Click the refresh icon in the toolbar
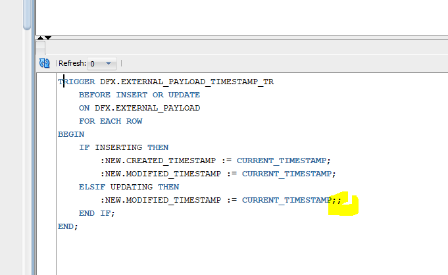 [x=45, y=64]
